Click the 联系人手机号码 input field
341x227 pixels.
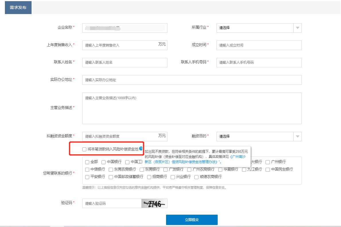point(259,62)
